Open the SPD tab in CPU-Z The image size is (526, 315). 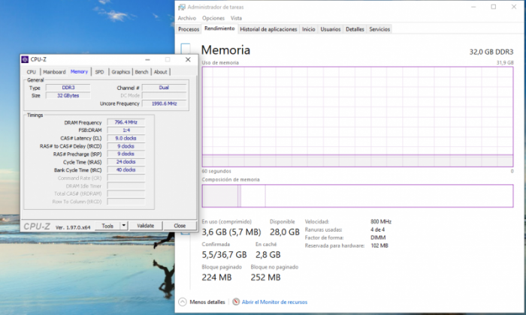pyautogui.click(x=99, y=72)
